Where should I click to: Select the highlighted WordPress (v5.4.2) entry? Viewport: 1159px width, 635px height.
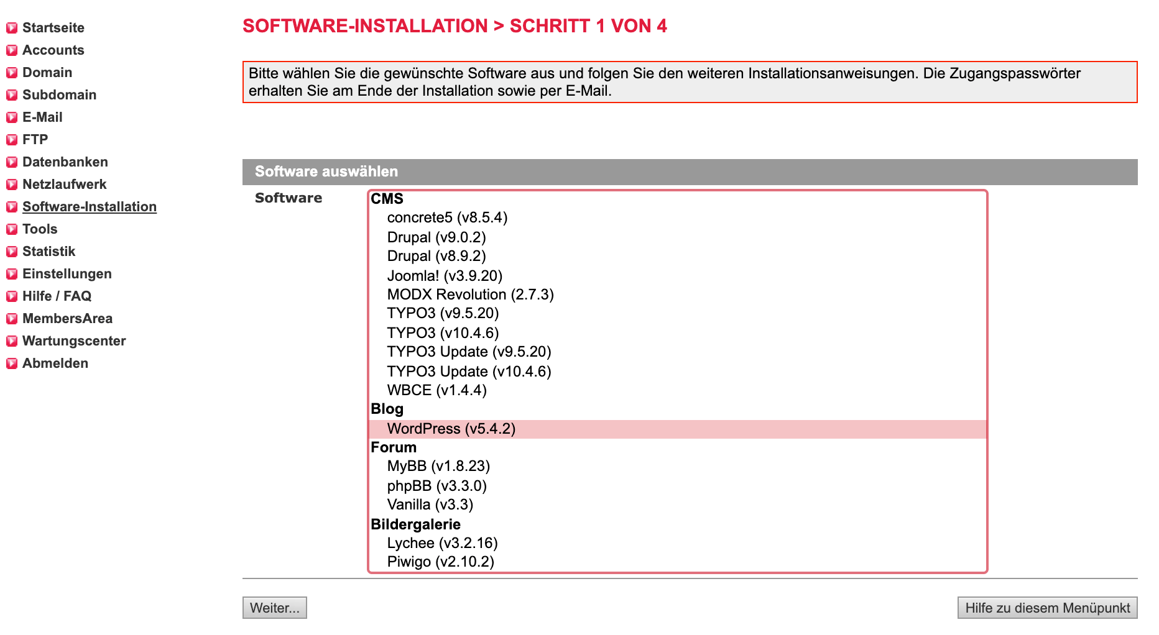click(678, 429)
